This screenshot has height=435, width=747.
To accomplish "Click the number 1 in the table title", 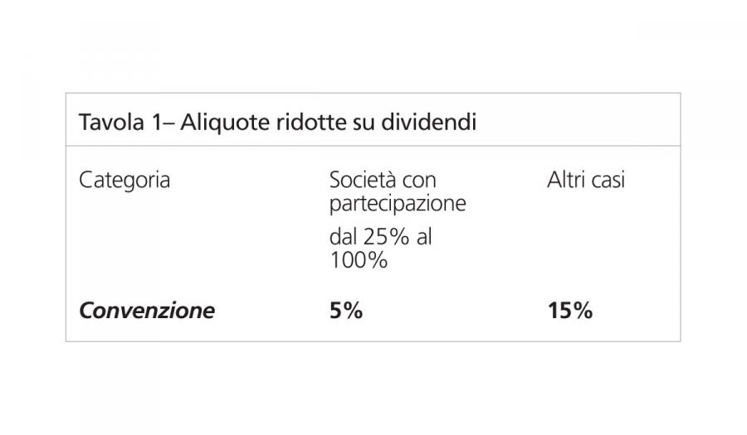I will click(156, 123).
